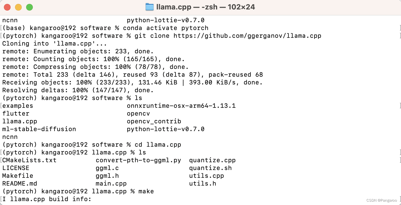Click the 'ml-stable-diffusion' directory entry
Screen dimensions: 401x205
[39, 129]
